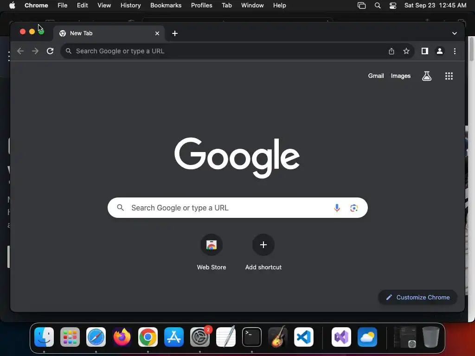The height and width of the screenshot is (356, 475).
Task: Open the Profiles menu
Action: click(201, 6)
